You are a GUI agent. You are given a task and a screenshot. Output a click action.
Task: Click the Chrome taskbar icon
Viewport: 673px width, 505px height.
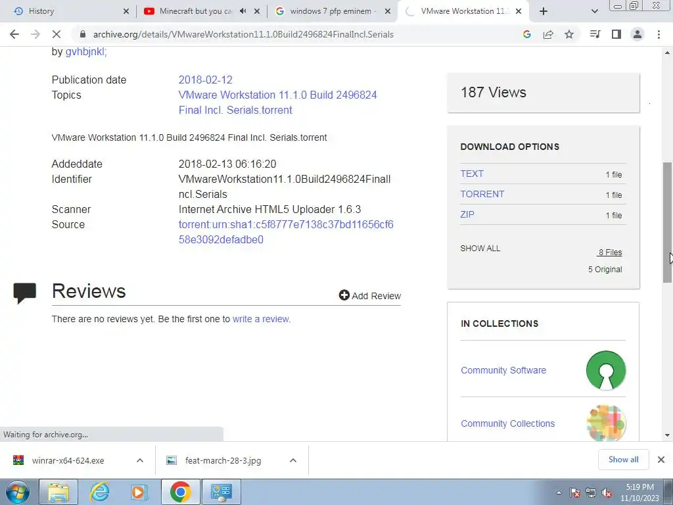click(180, 492)
